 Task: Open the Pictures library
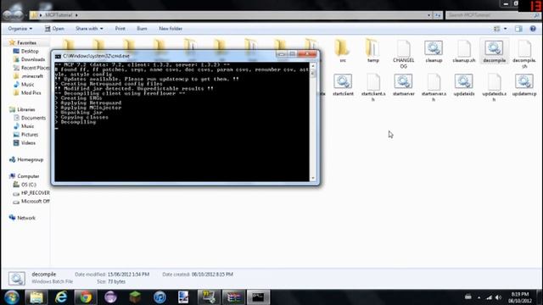point(26,135)
